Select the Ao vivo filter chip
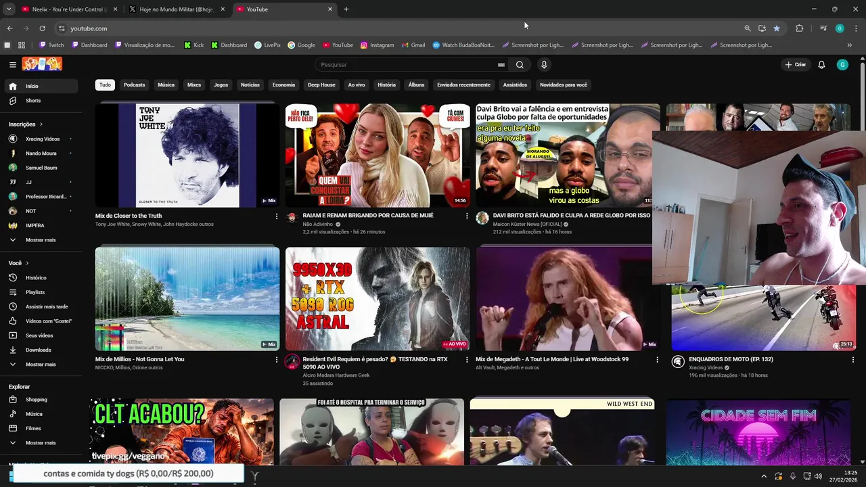866x487 pixels. (357, 85)
